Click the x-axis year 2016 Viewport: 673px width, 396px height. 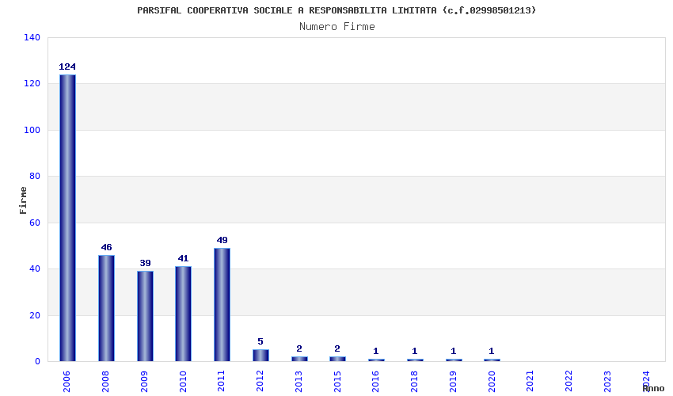(375, 382)
